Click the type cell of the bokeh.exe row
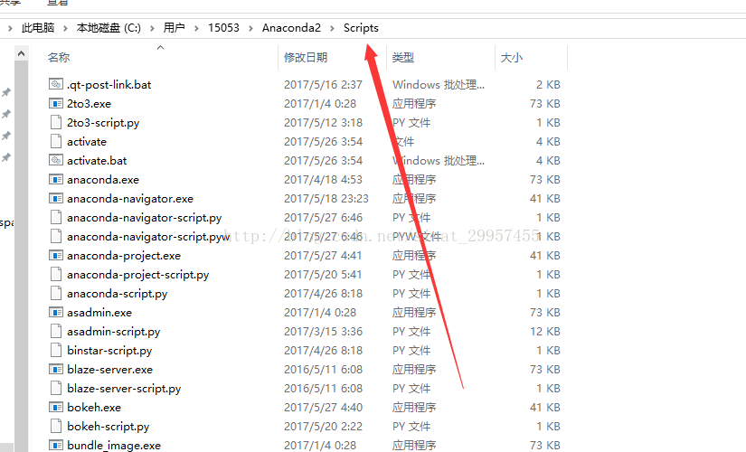The height and width of the screenshot is (452, 746). pos(414,408)
